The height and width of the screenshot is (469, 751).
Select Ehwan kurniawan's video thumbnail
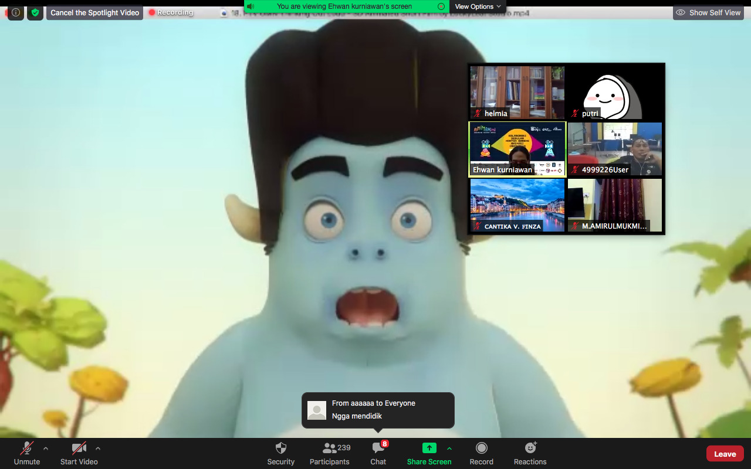click(517, 149)
